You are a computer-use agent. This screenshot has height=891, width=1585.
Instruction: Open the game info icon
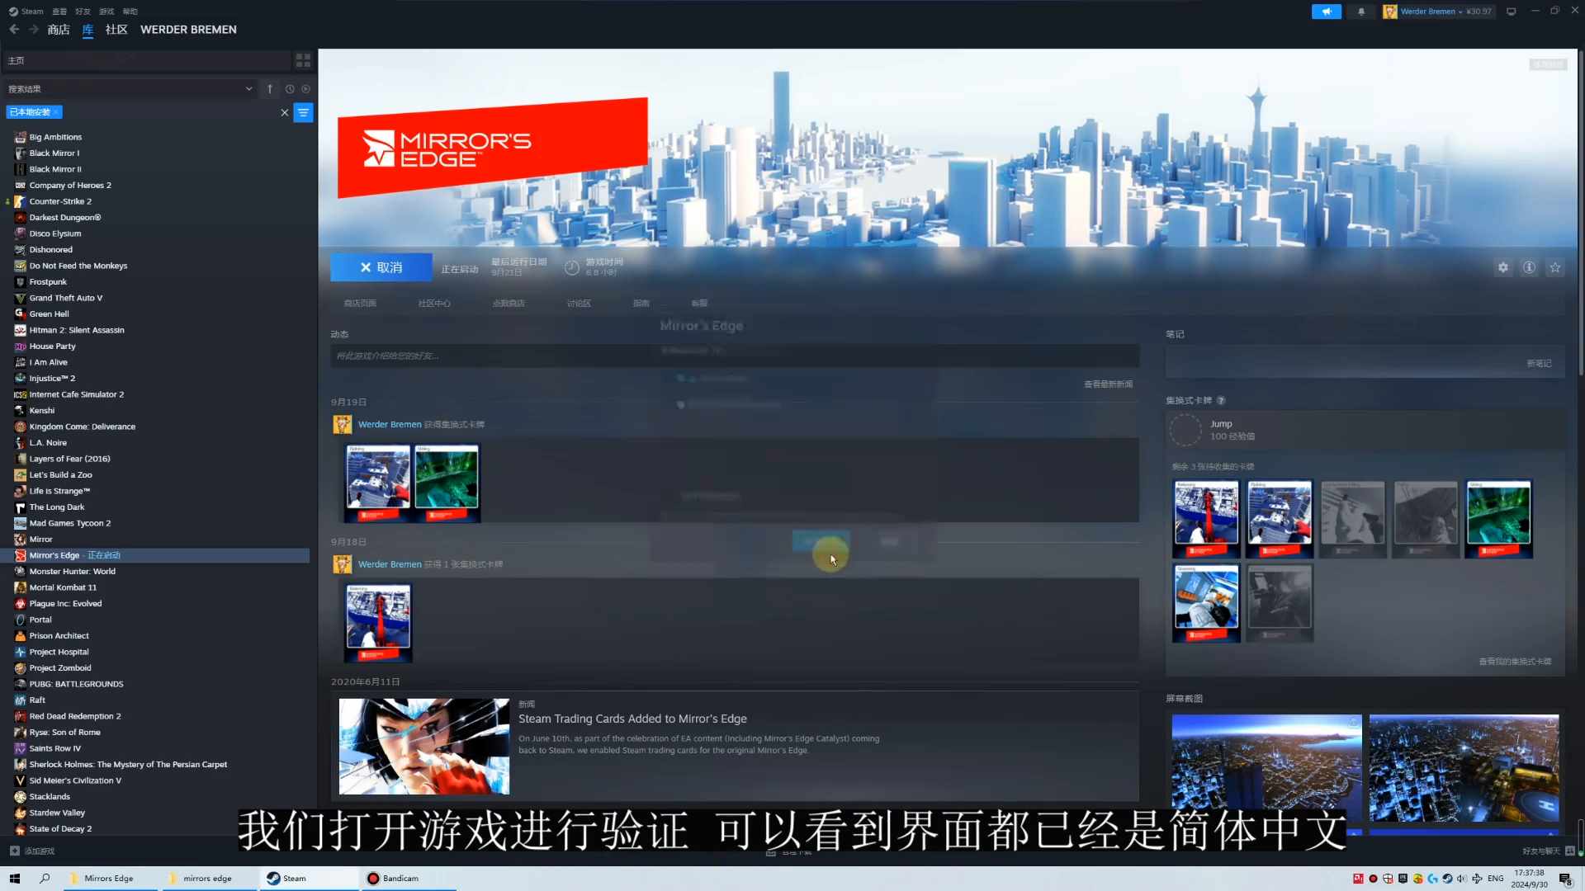[x=1529, y=267]
